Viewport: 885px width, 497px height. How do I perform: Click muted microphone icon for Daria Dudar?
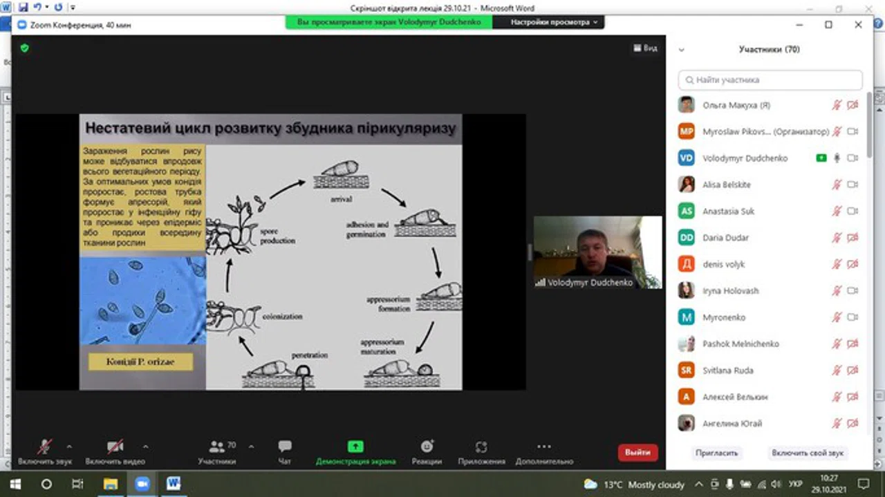click(x=837, y=238)
